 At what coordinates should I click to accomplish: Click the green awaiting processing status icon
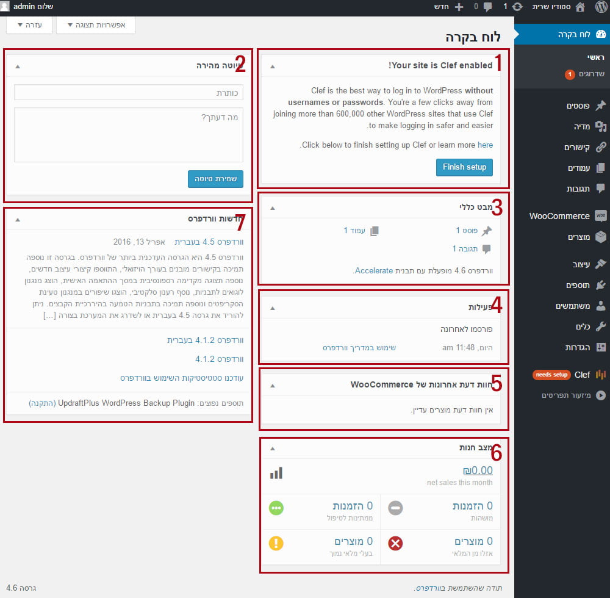click(x=276, y=508)
